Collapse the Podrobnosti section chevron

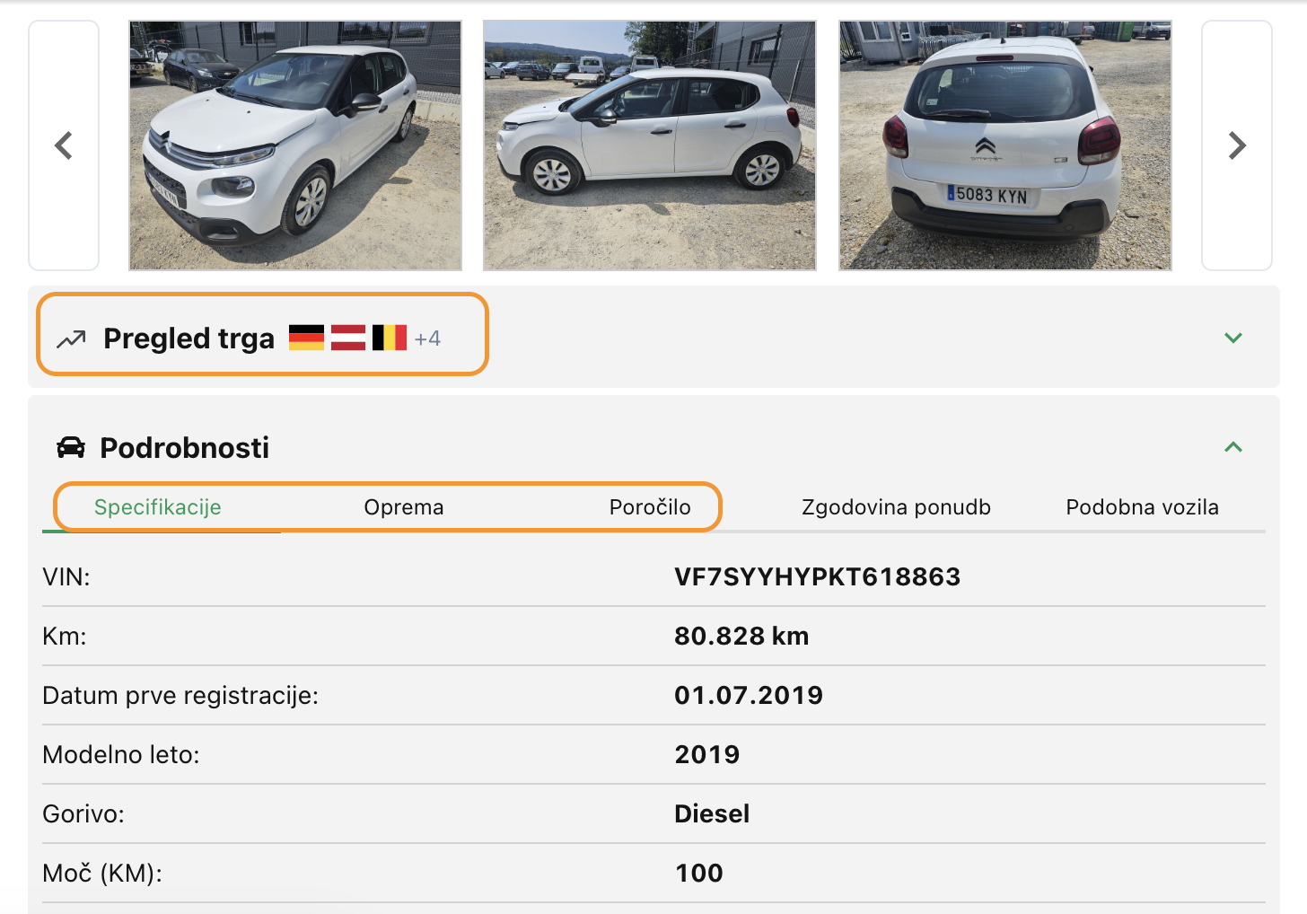coord(1233,447)
